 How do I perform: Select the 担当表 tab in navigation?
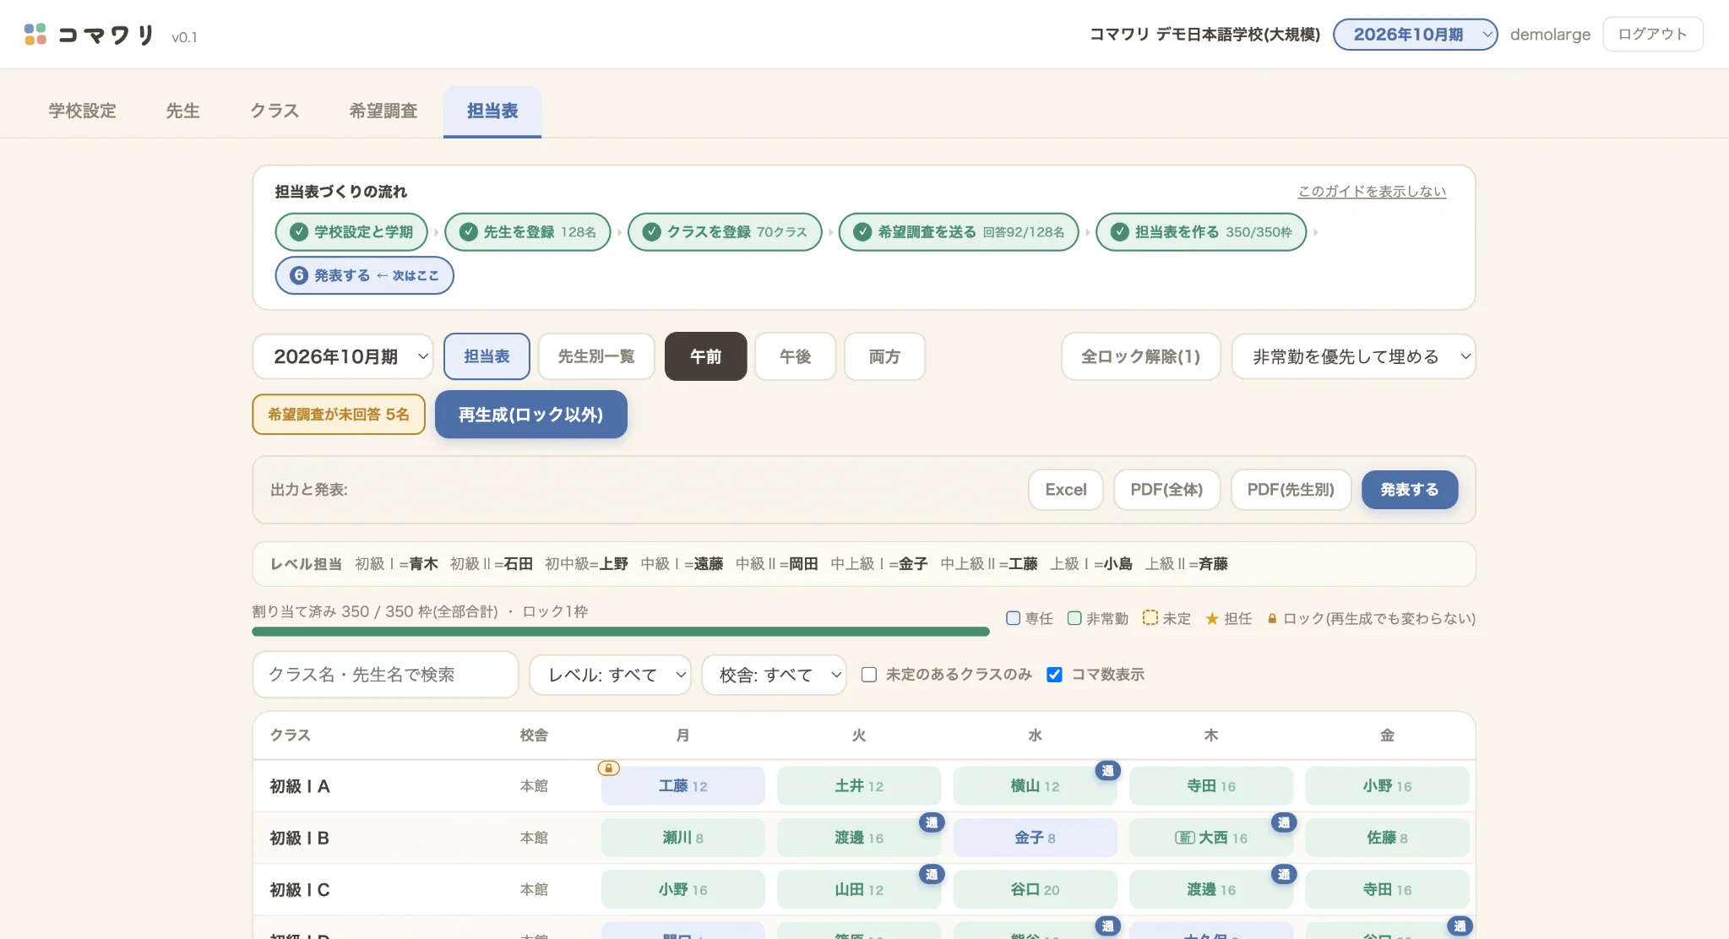tap(492, 111)
